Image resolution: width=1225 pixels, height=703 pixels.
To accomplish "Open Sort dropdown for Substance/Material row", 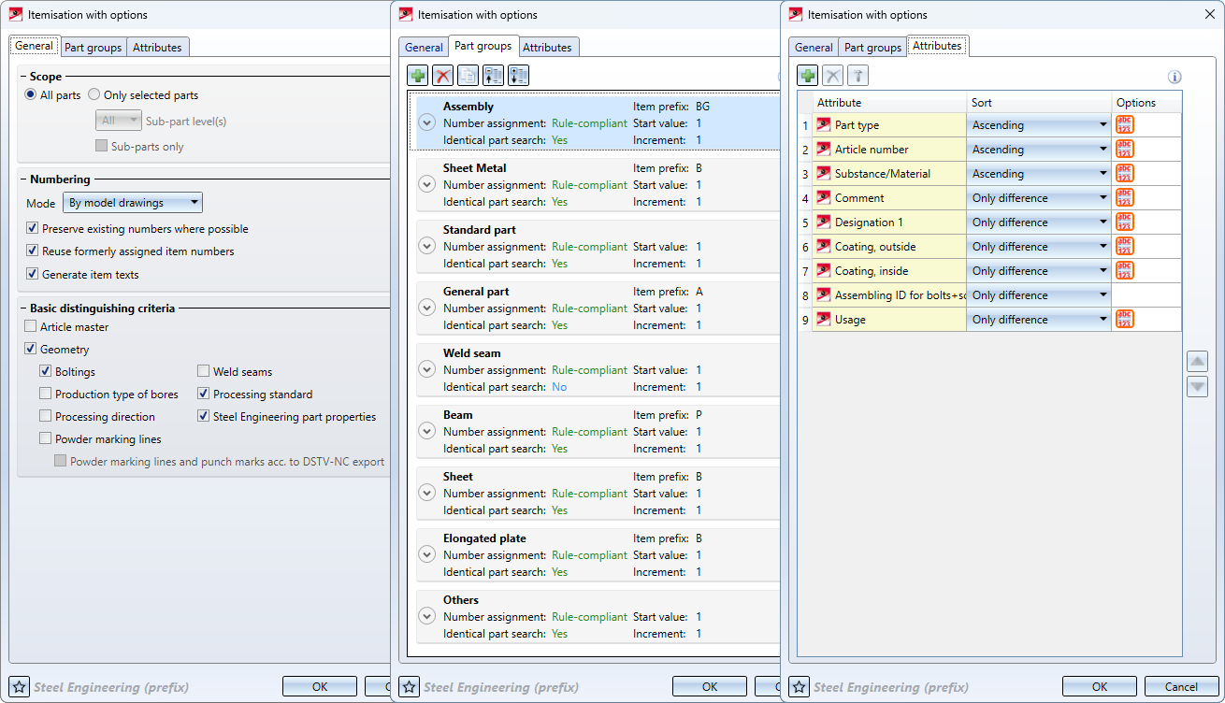I will tap(1038, 174).
